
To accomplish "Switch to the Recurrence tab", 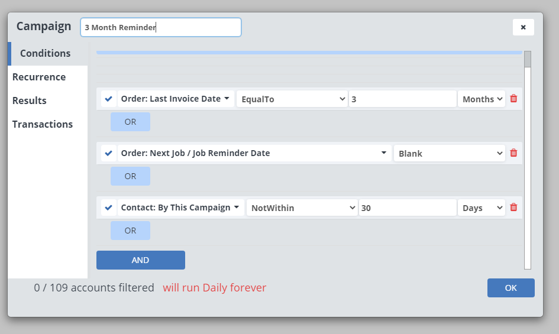I will pyautogui.click(x=39, y=77).
